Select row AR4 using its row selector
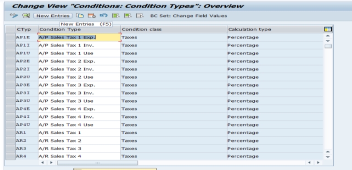This screenshot has height=170, width=352. point(11,156)
